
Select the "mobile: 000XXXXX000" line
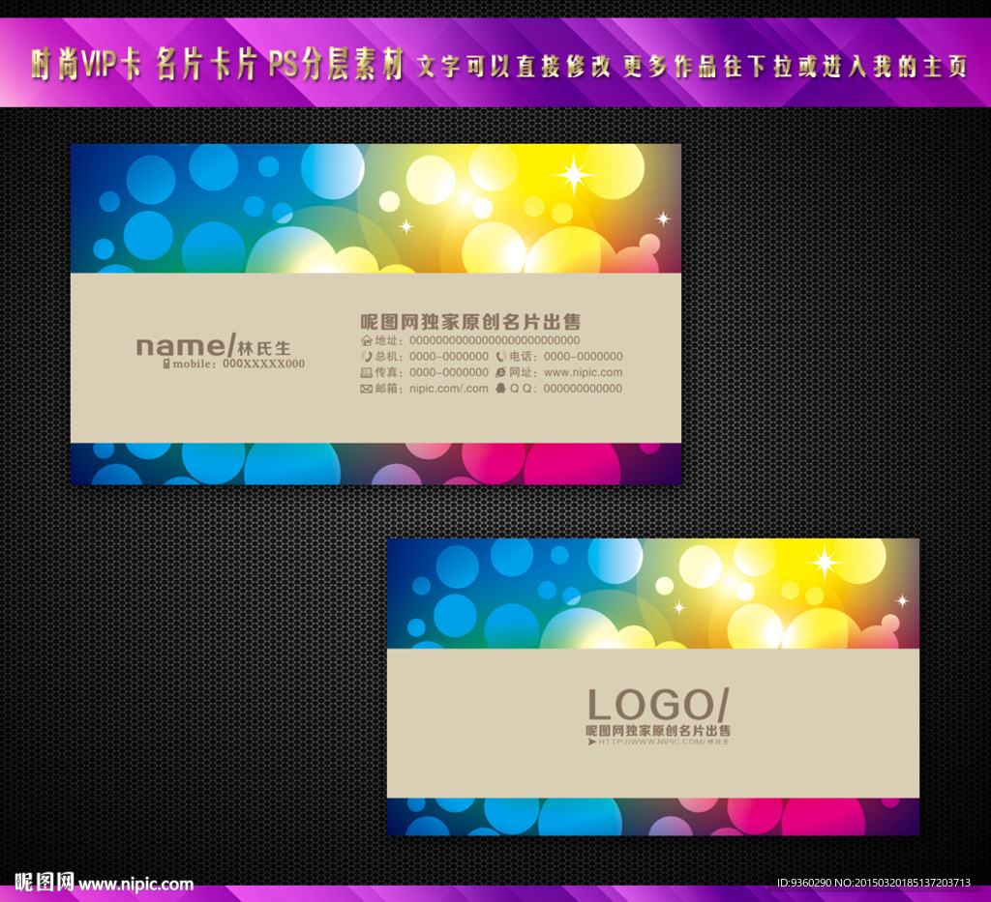coord(239,364)
